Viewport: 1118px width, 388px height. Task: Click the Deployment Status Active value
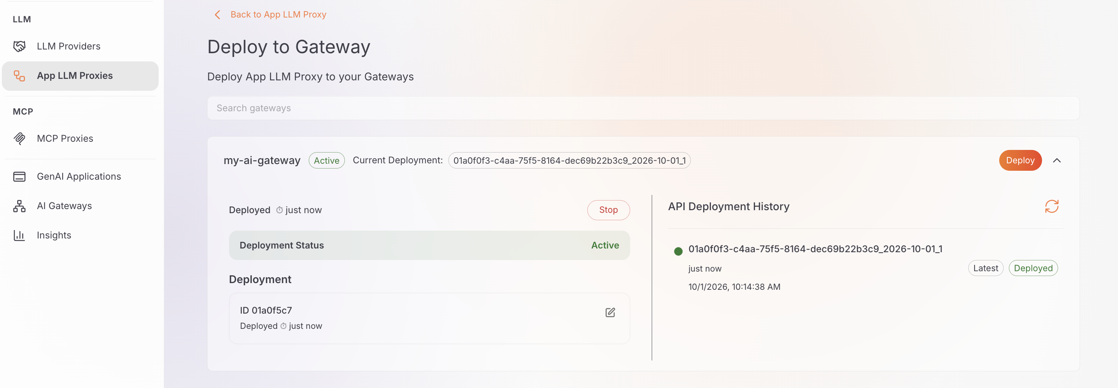[x=604, y=246]
